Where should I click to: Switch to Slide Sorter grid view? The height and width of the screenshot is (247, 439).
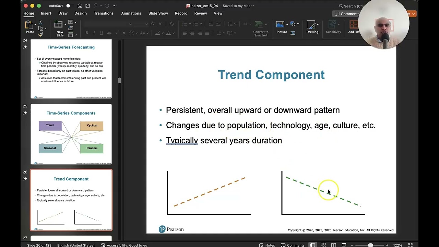pyautogui.click(x=323, y=245)
